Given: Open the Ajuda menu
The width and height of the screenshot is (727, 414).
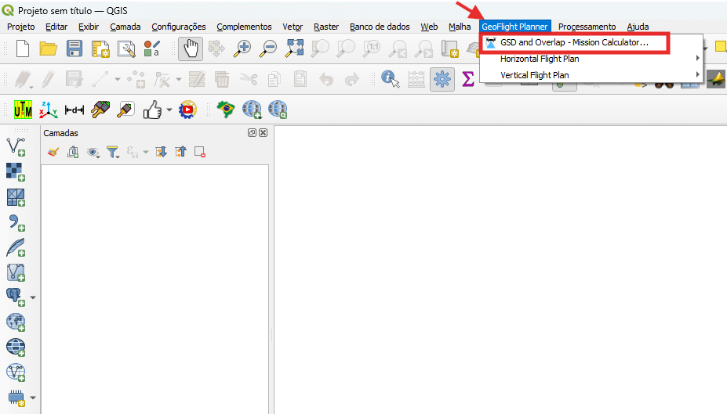Looking at the screenshot, I should pos(638,27).
